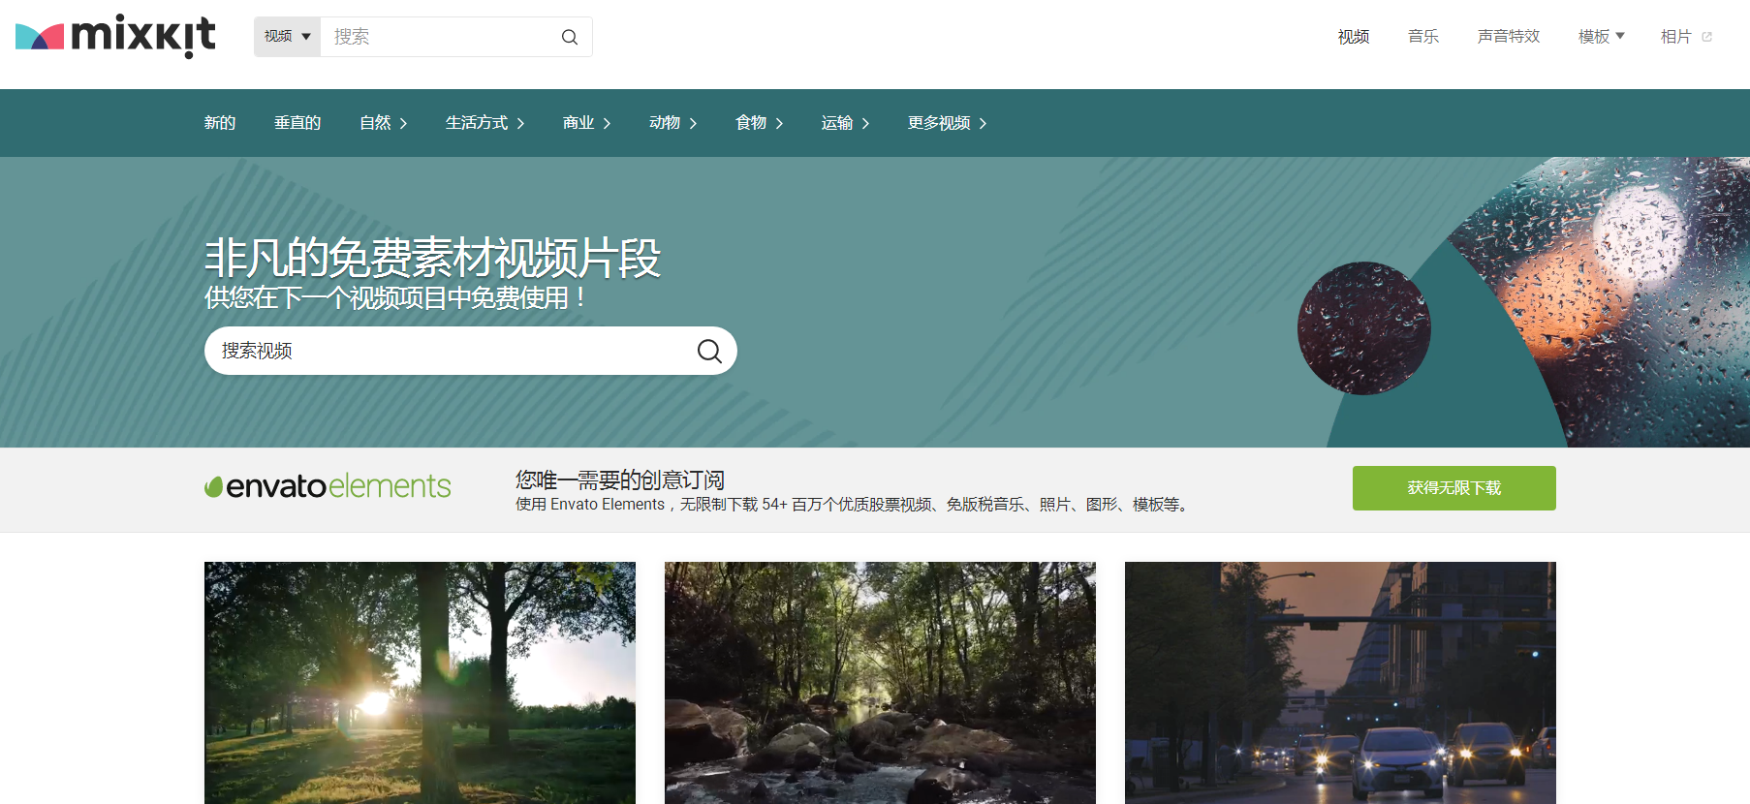
Task: Click the 获得无限下载 green button
Action: (x=1453, y=488)
